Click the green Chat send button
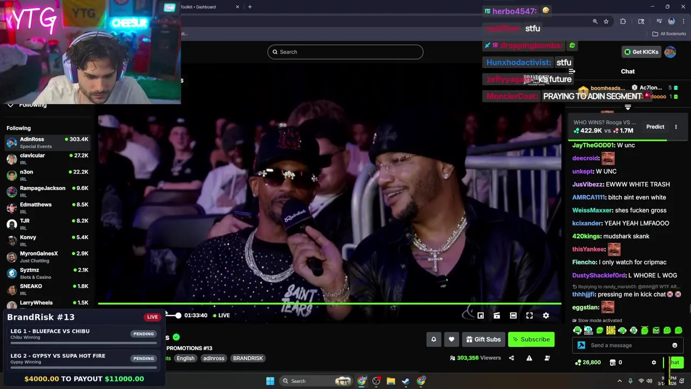The image size is (691, 389). (x=674, y=363)
